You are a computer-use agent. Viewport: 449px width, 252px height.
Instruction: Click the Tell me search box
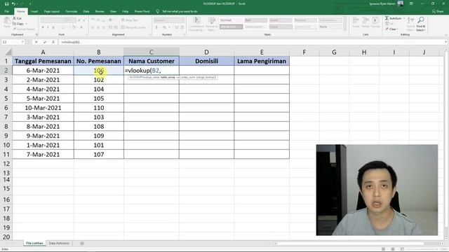coord(180,11)
